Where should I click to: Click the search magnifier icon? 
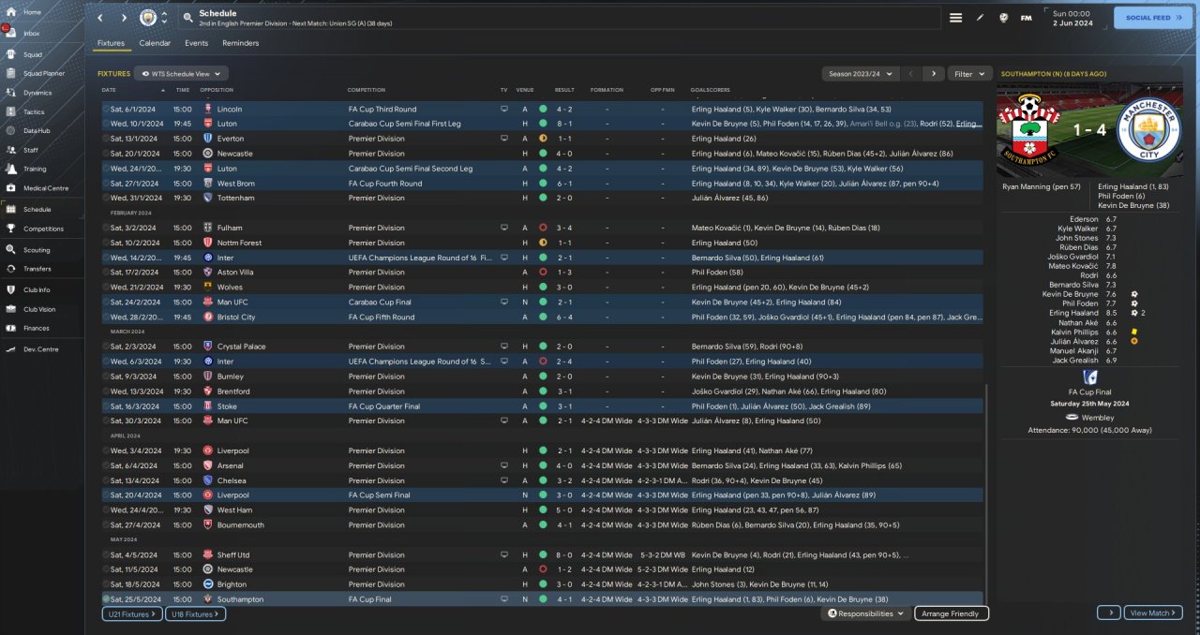pos(188,18)
